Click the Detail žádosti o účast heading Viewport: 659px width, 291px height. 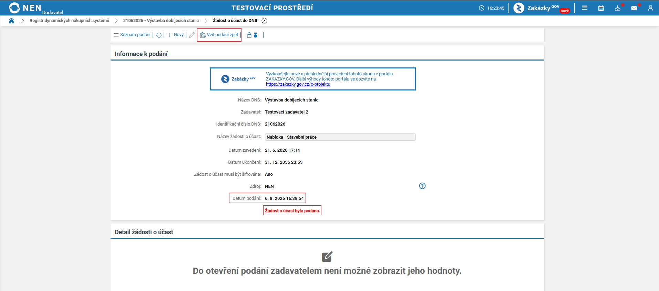(x=144, y=232)
